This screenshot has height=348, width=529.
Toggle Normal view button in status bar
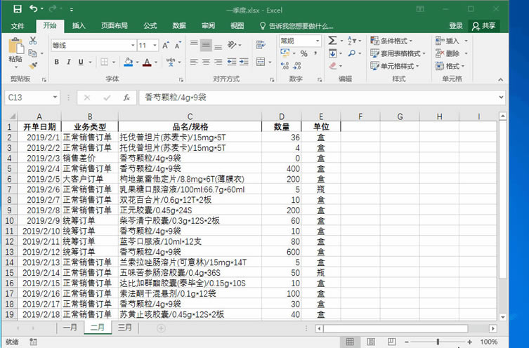[x=350, y=342]
